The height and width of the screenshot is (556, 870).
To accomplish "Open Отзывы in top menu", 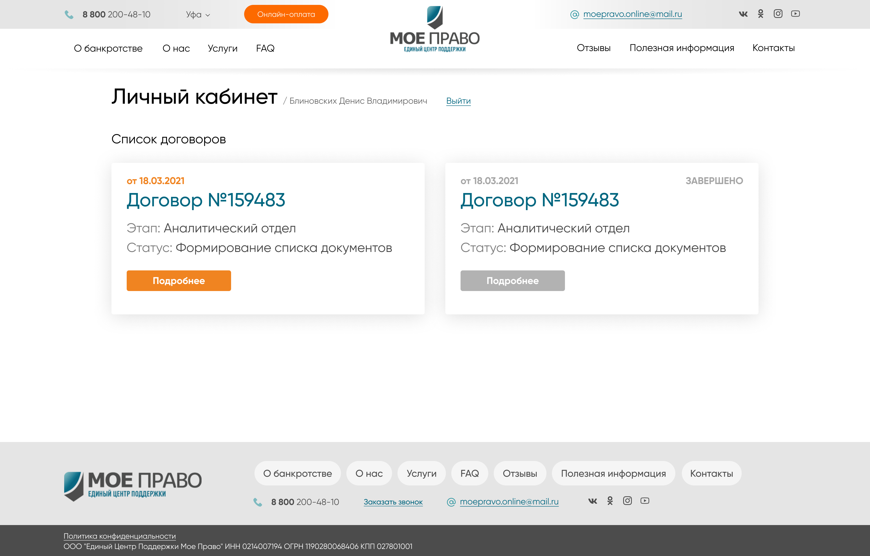I will point(594,48).
